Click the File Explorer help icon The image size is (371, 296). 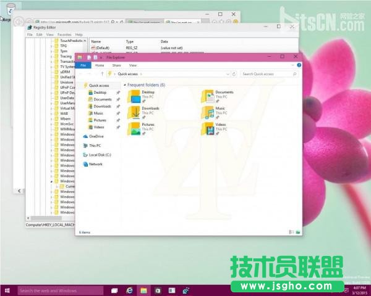point(299,65)
